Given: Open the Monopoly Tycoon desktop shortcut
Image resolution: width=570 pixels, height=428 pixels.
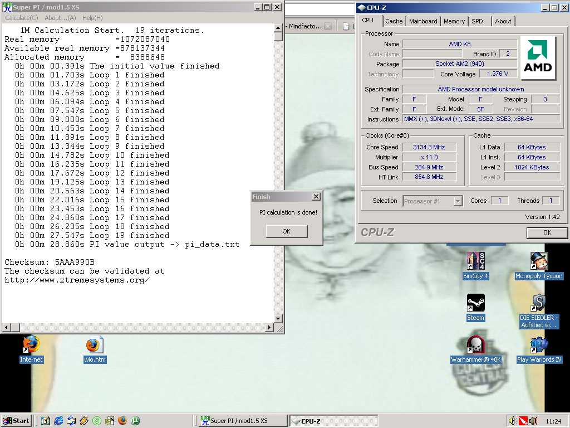Looking at the screenshot, I should click(539, 265).
